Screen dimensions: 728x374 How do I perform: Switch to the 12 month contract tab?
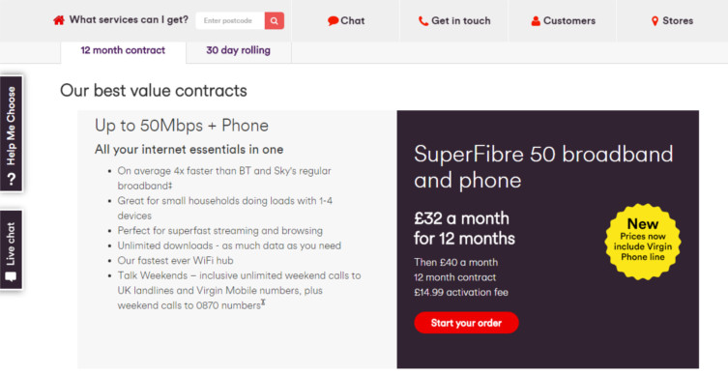[123, 50]
